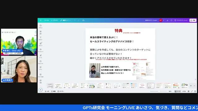Open the analytics chart icon
Image resolution: width=198 pixels, height=111 pixels.
167,20
